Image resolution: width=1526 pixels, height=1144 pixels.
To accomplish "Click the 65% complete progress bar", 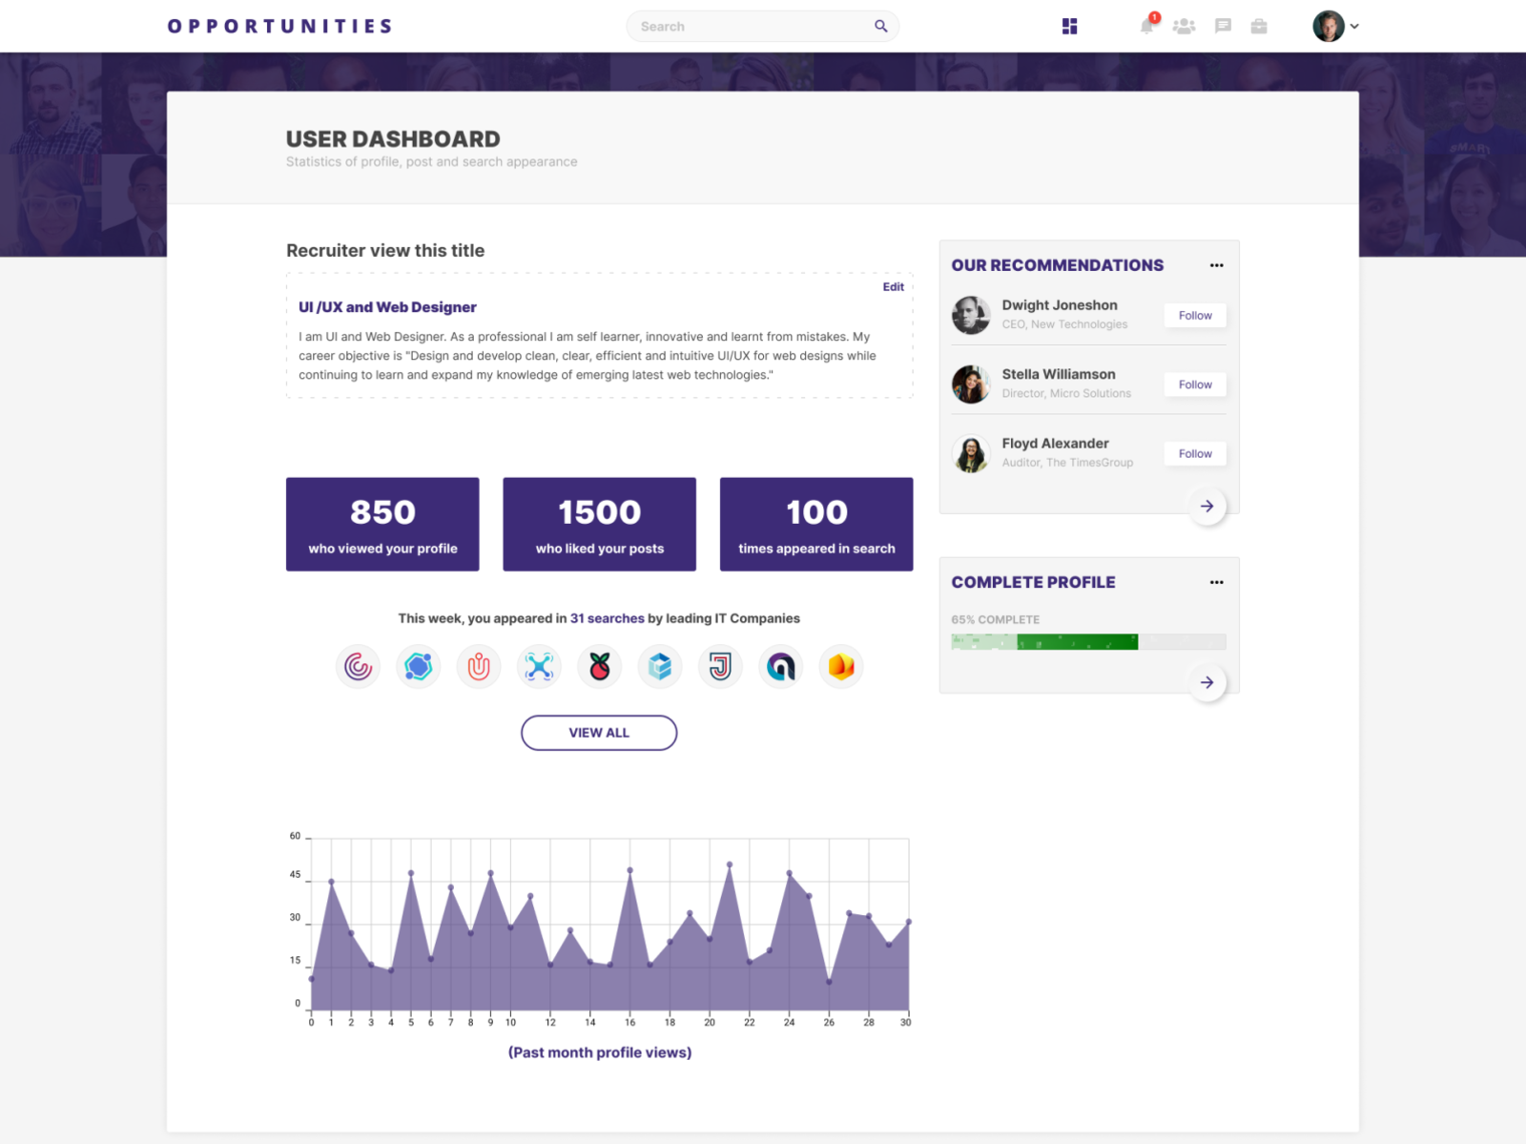I will [x=1088, y=642].
